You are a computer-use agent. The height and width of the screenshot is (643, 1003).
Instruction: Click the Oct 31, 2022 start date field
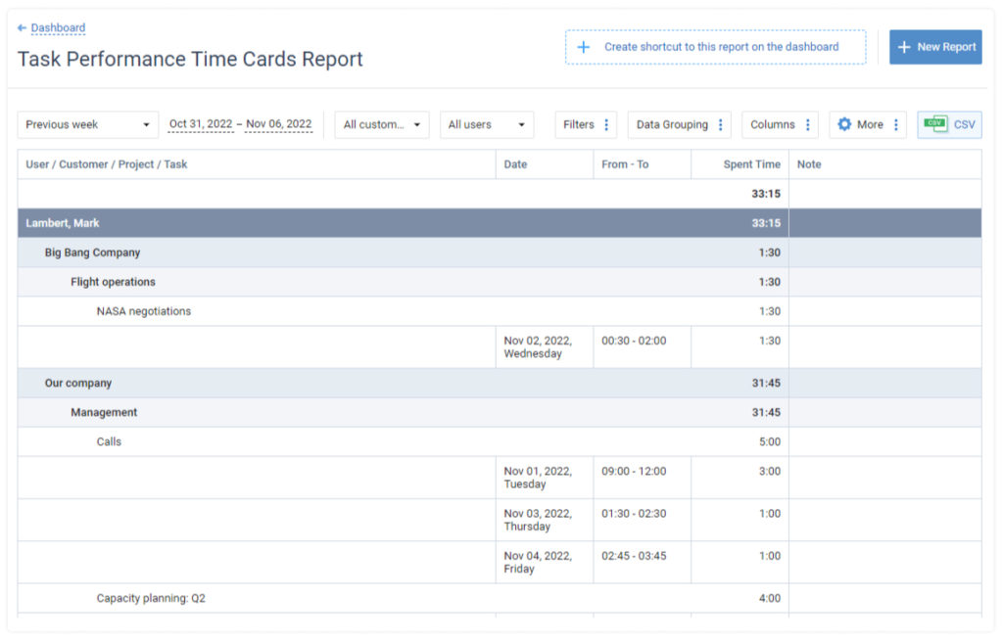200,124
